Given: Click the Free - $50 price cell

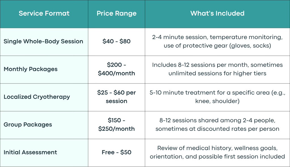Looking at the screenshot, I should tap(116, 152).
